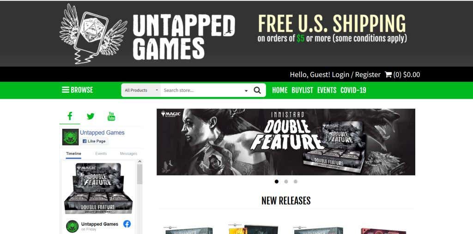Open the shopping cart icon

(388, 74)
